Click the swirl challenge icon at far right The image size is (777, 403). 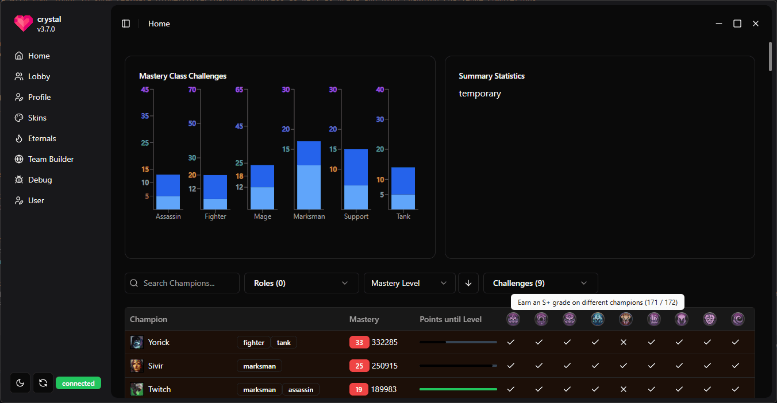point(738,319)
